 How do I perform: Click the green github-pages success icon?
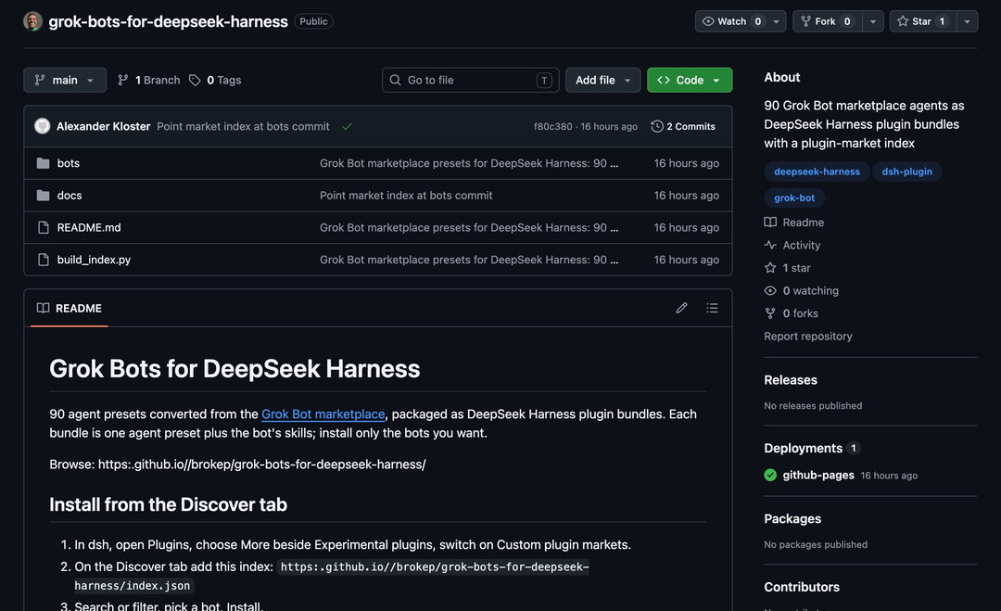pyautogui.click(x=770, y=475)
